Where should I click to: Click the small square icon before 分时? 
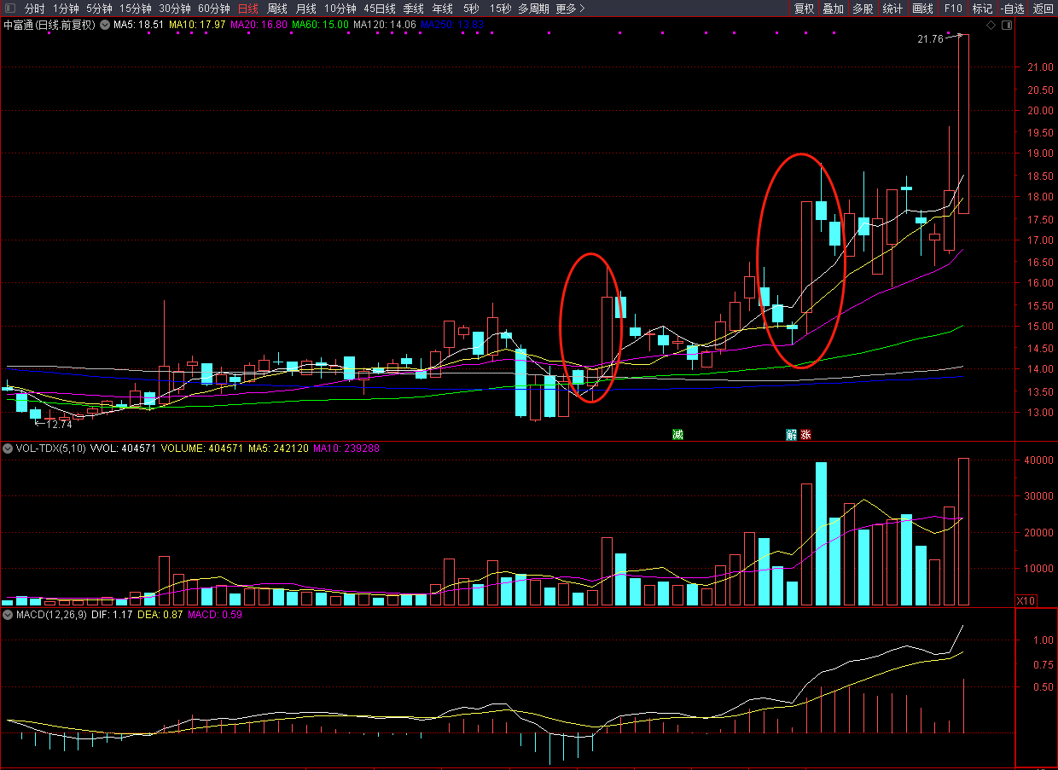[x=10, y=9]
